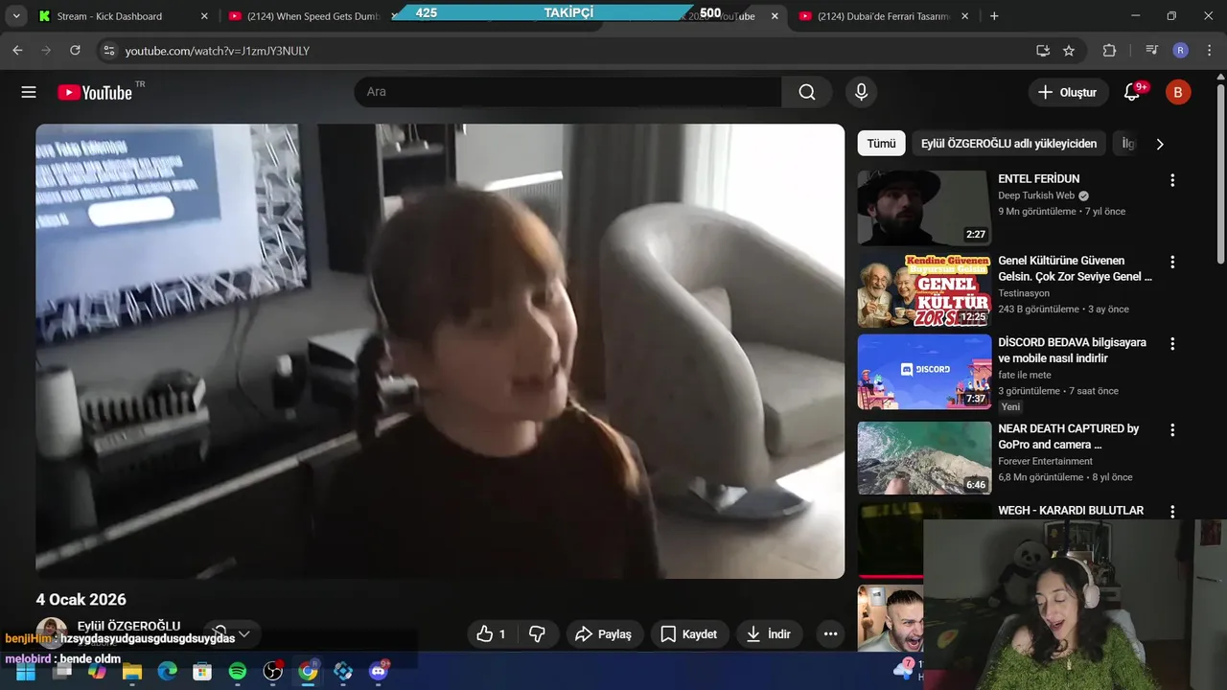Click the Forever Entertainment channel name
The height and width of the screenshot is (690, 1227).
(x=1045, y=461)
